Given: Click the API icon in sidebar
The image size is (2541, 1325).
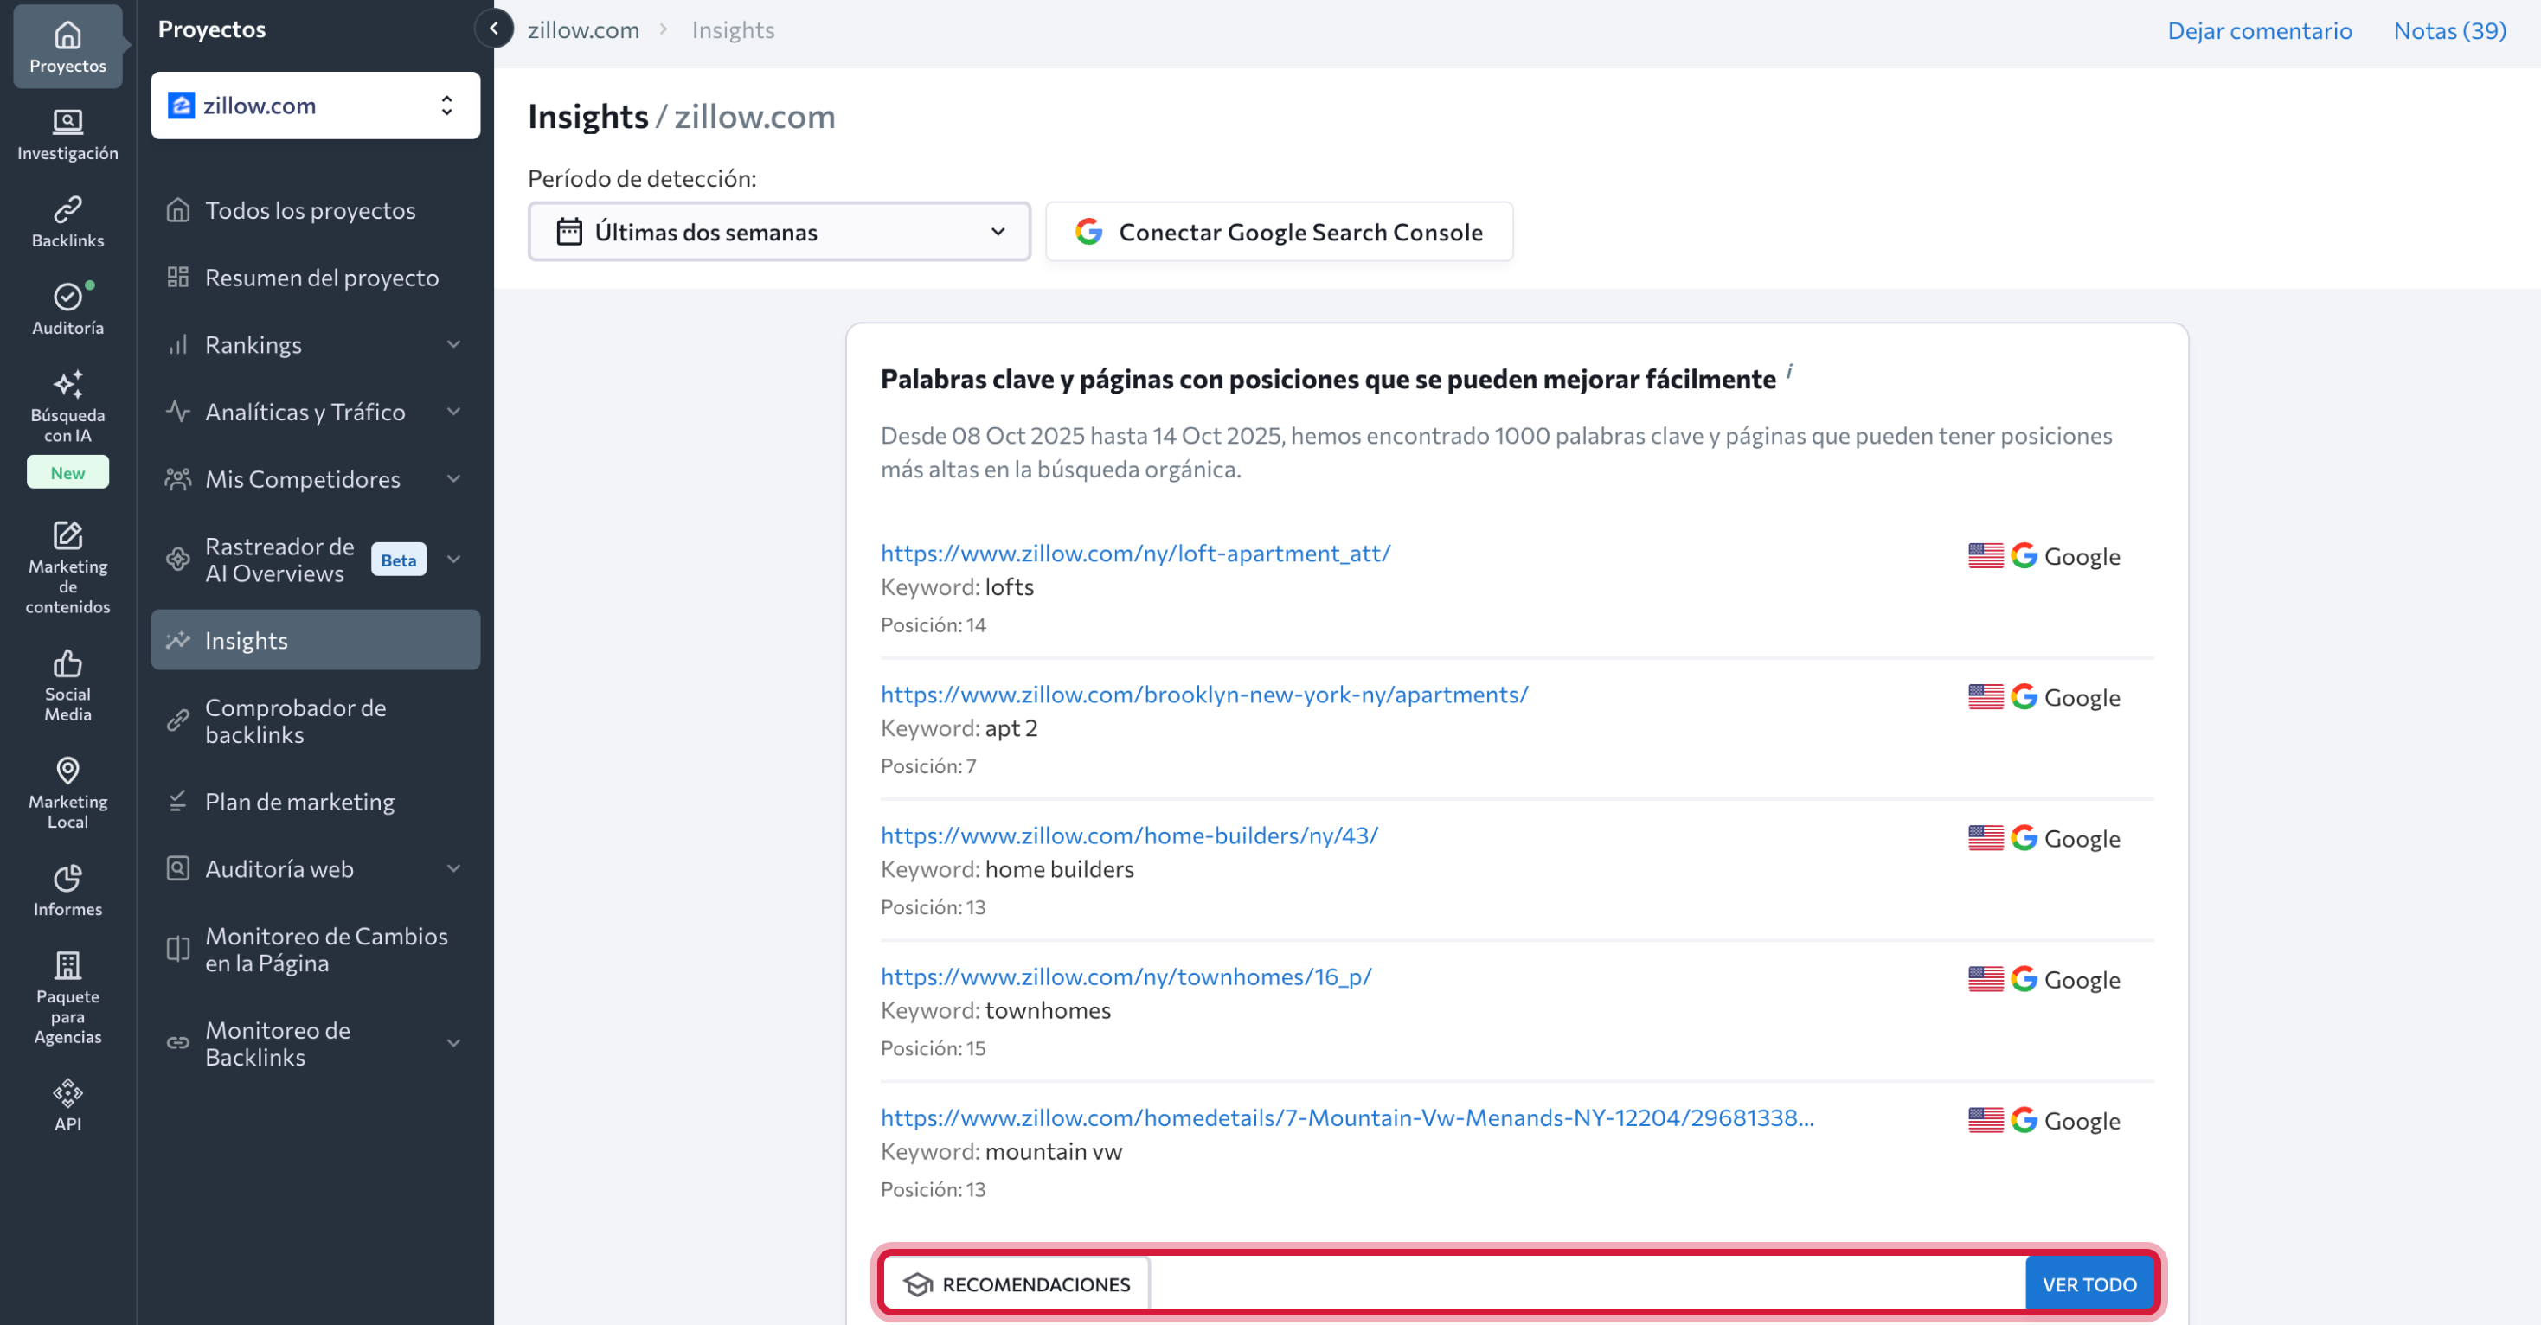Looking at the screenshot, I should coord(67,1093).
